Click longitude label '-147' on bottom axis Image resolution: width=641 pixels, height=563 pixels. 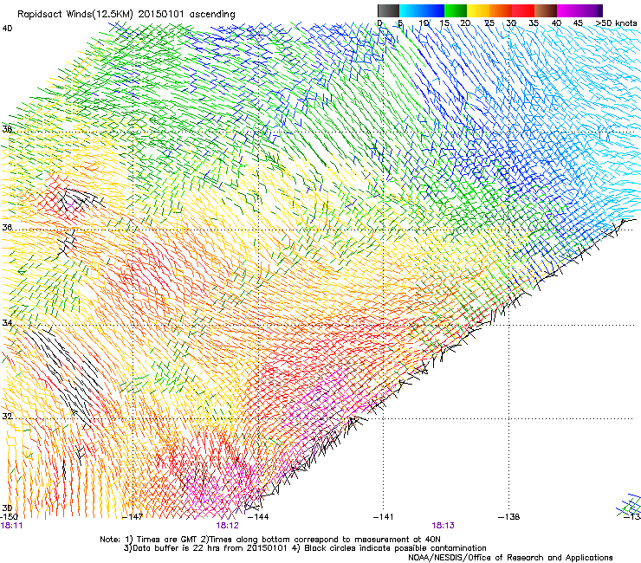[x=133, y=516]
